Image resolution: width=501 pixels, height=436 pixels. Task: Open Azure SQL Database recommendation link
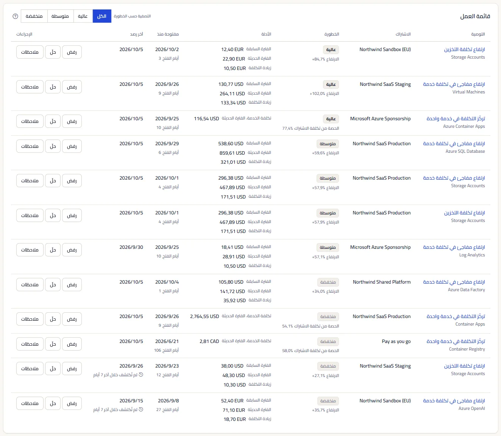454,144
